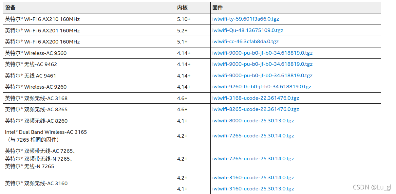The height and width of the screenshot is (194, 396).
Task: Click the 5.1+ kernel version cell
Action: click(x=193, y=42)
